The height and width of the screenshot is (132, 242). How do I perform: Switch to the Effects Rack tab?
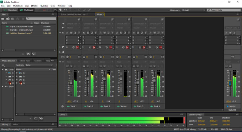click(x=25, y=61)
